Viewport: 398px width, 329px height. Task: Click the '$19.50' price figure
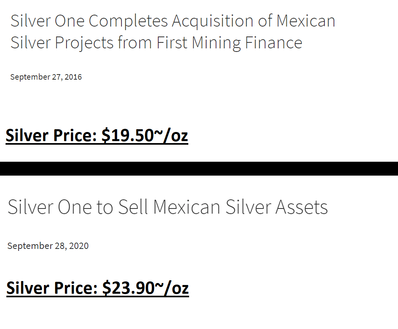coord(128,135)
